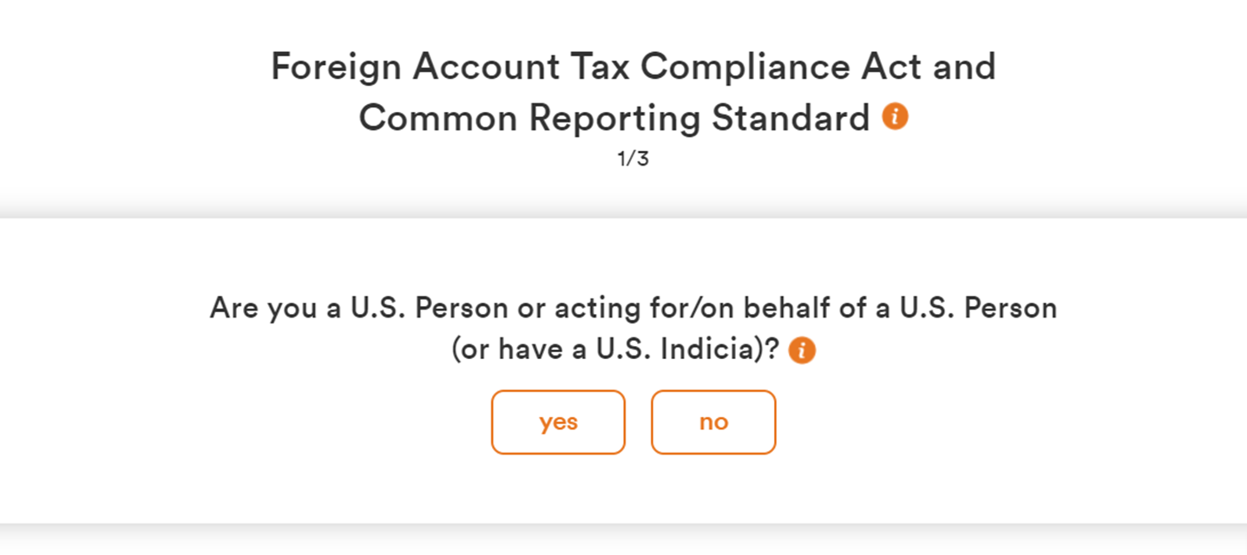This screenshot has width=1247, height=555.
Task: Tap the orange 'i' next to the page heading
Action: pyautogui.click(x=895, y=116)
